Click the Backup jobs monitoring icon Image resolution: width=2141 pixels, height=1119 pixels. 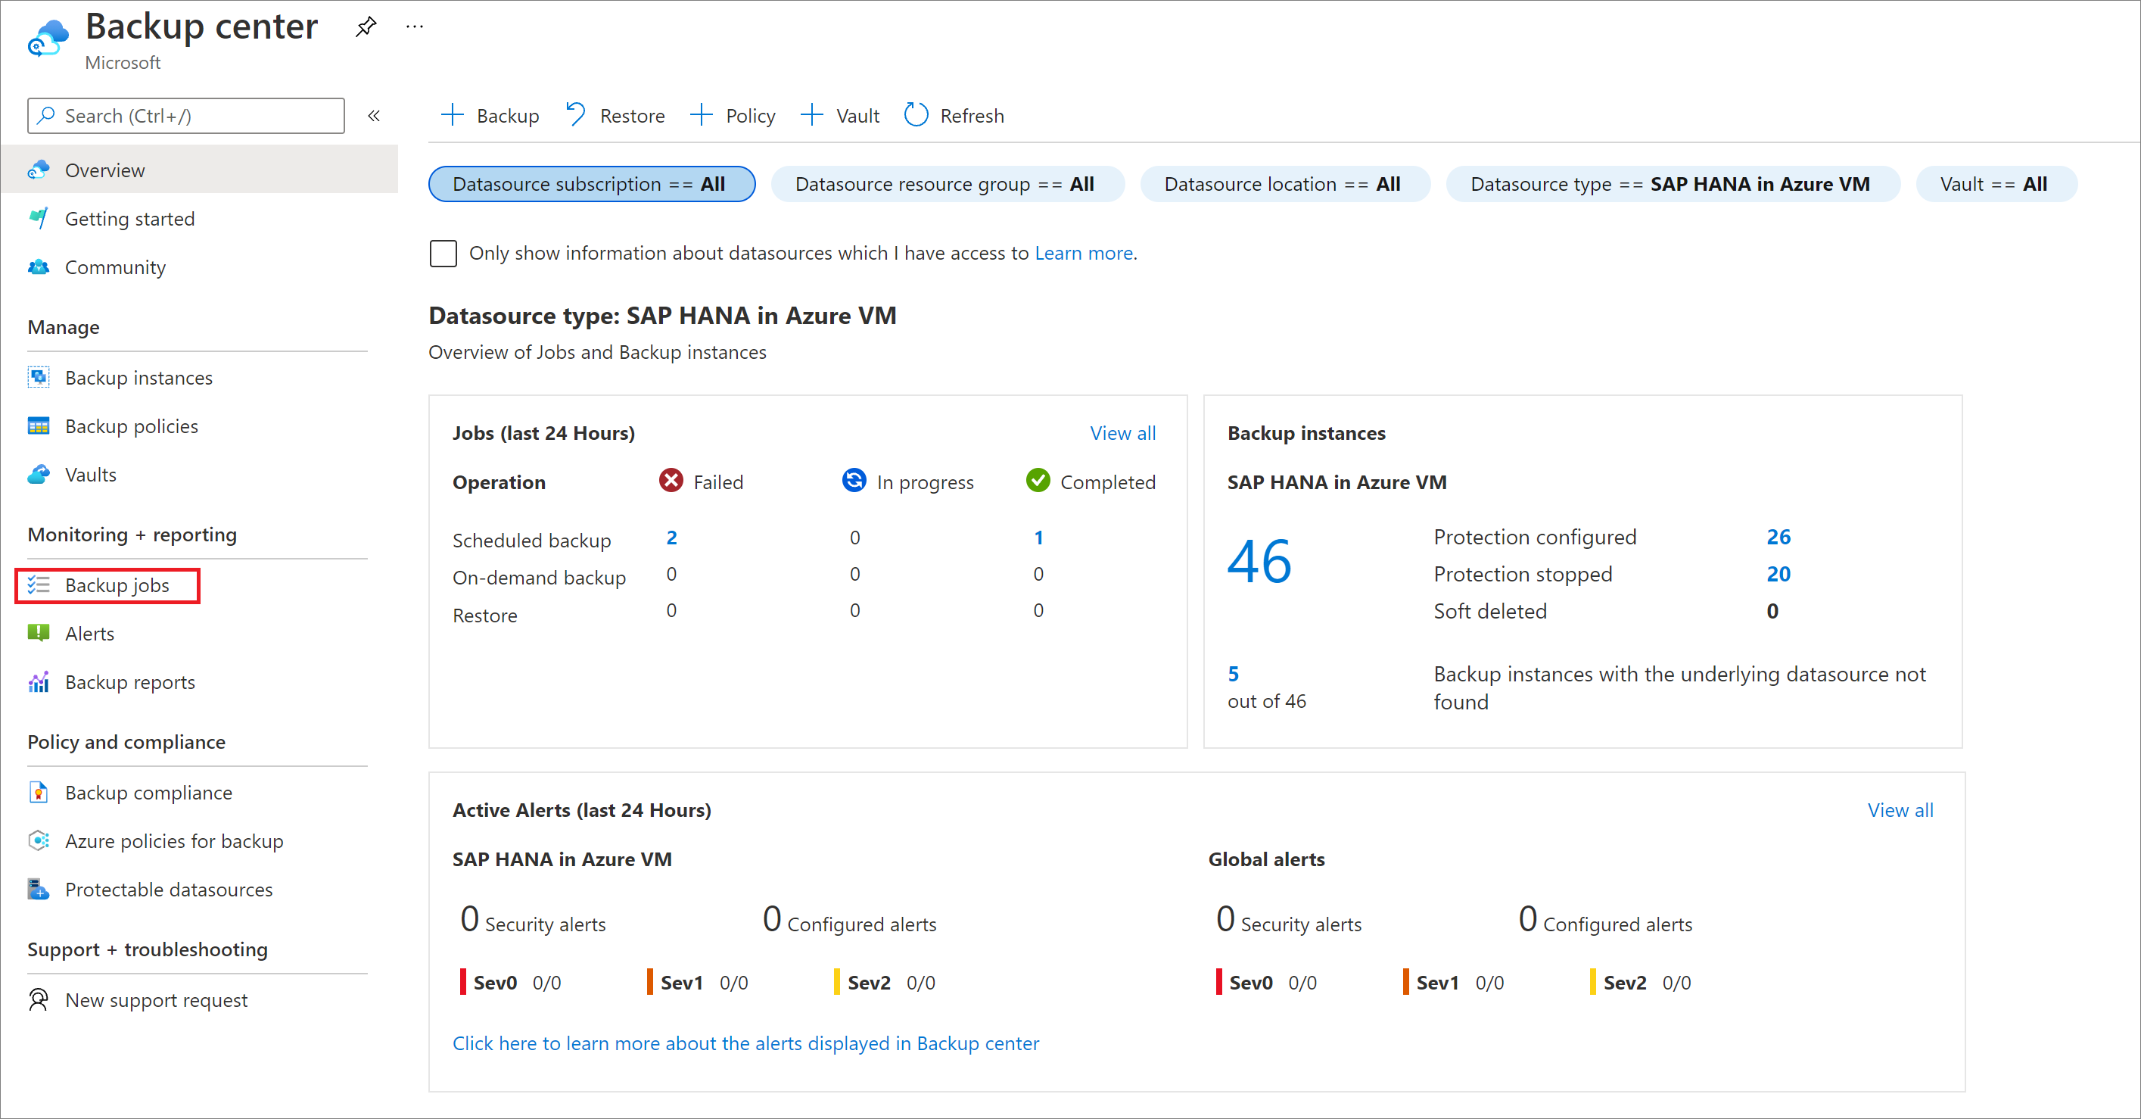tap(39, 585)
